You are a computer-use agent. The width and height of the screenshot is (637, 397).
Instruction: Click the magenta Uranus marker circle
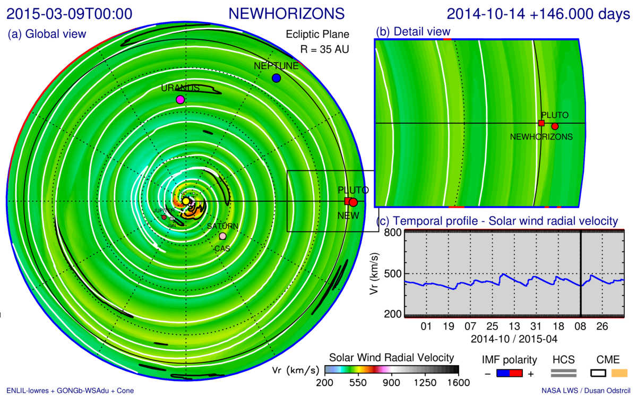pyautogui.click(x=180, y=99)
